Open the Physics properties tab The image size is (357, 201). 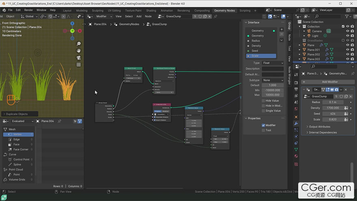click(x=296, y=136)
